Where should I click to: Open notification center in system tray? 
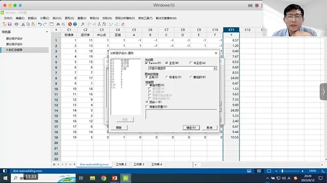[320, 178]
